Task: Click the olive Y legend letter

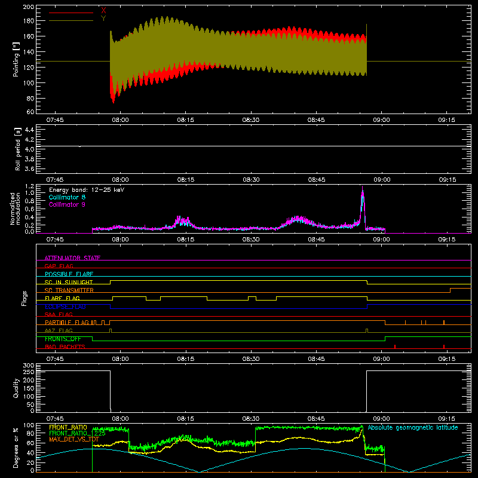Action: (x=103, y=19)
